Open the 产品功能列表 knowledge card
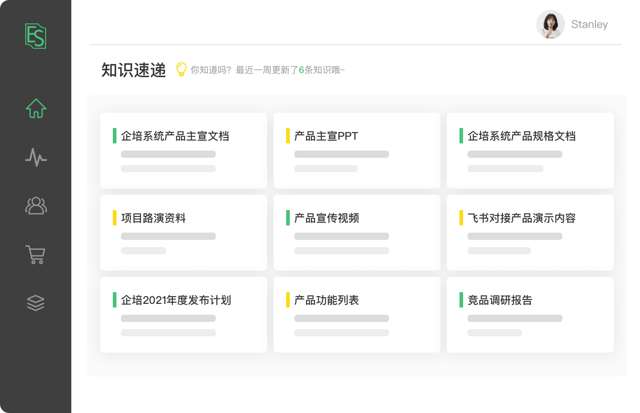Viewport: 640px width, 413px height. (x=357, y=314)
